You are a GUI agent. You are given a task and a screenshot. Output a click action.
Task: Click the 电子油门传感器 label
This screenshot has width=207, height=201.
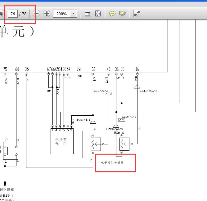coord(112,163)
